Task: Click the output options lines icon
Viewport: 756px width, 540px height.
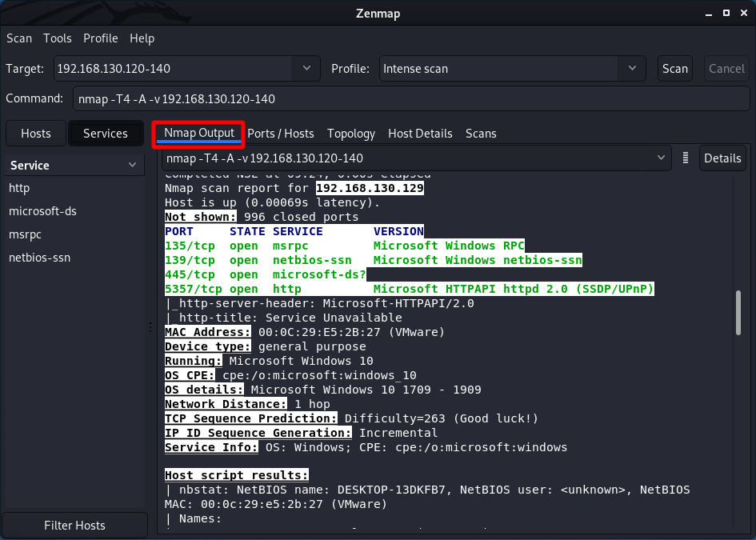Action: (685, 158)
